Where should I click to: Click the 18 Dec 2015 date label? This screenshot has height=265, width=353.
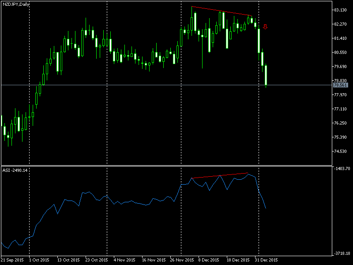[238, 260]
